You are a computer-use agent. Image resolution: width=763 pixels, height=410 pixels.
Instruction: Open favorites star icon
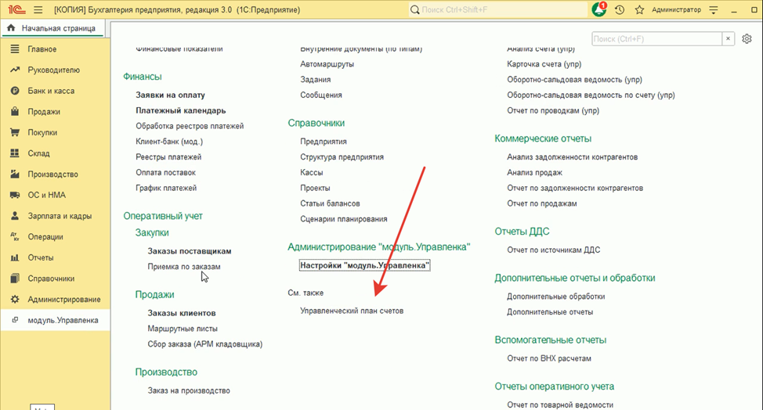point(639,9)
